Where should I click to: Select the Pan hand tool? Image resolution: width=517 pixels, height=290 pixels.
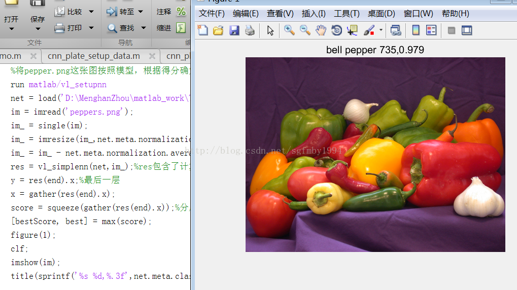(321, 30)
